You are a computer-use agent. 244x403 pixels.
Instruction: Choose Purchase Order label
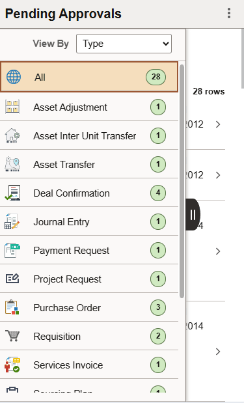point(67,308)
